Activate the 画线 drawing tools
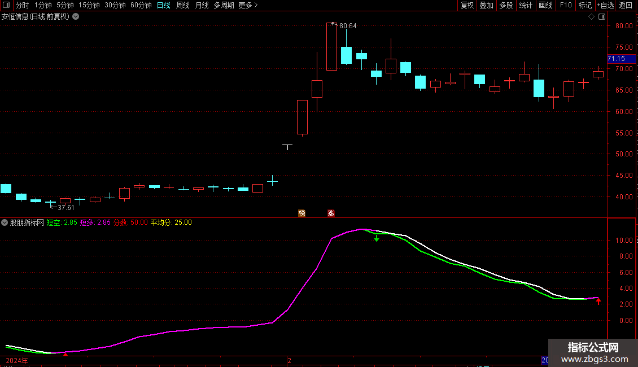The width and height of the screenshot is (638, 367). pyautogui.click(x=545, y=5)
